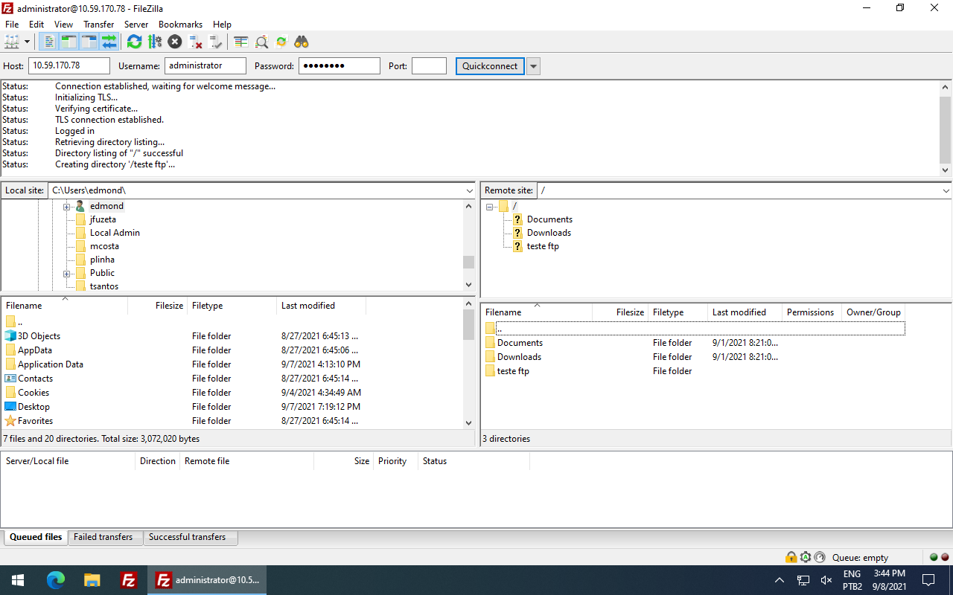Switch to the Failed transfers tab

tap(104, 536)
